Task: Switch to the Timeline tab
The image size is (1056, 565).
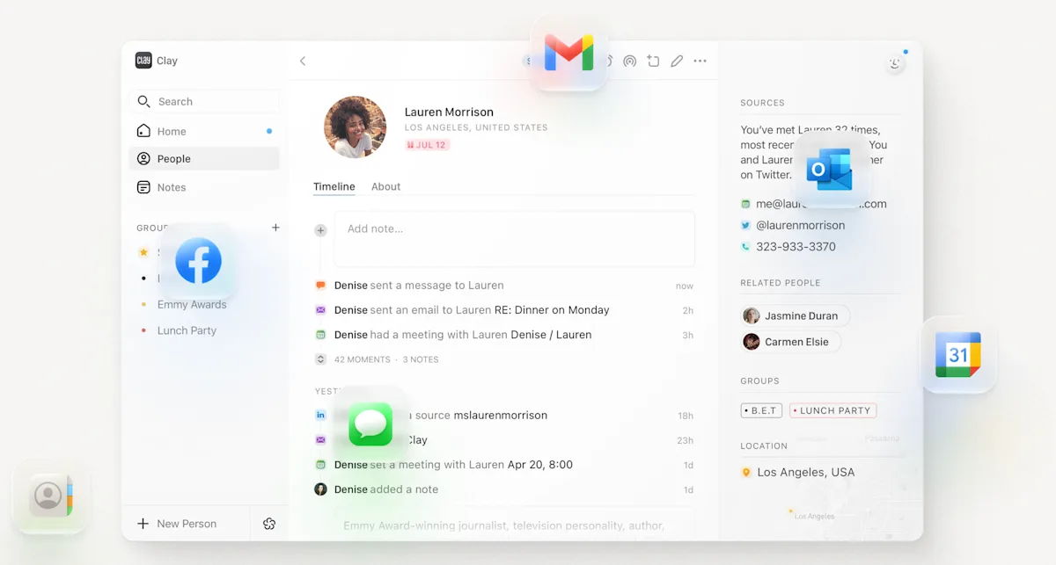Action: coord(334,186)
